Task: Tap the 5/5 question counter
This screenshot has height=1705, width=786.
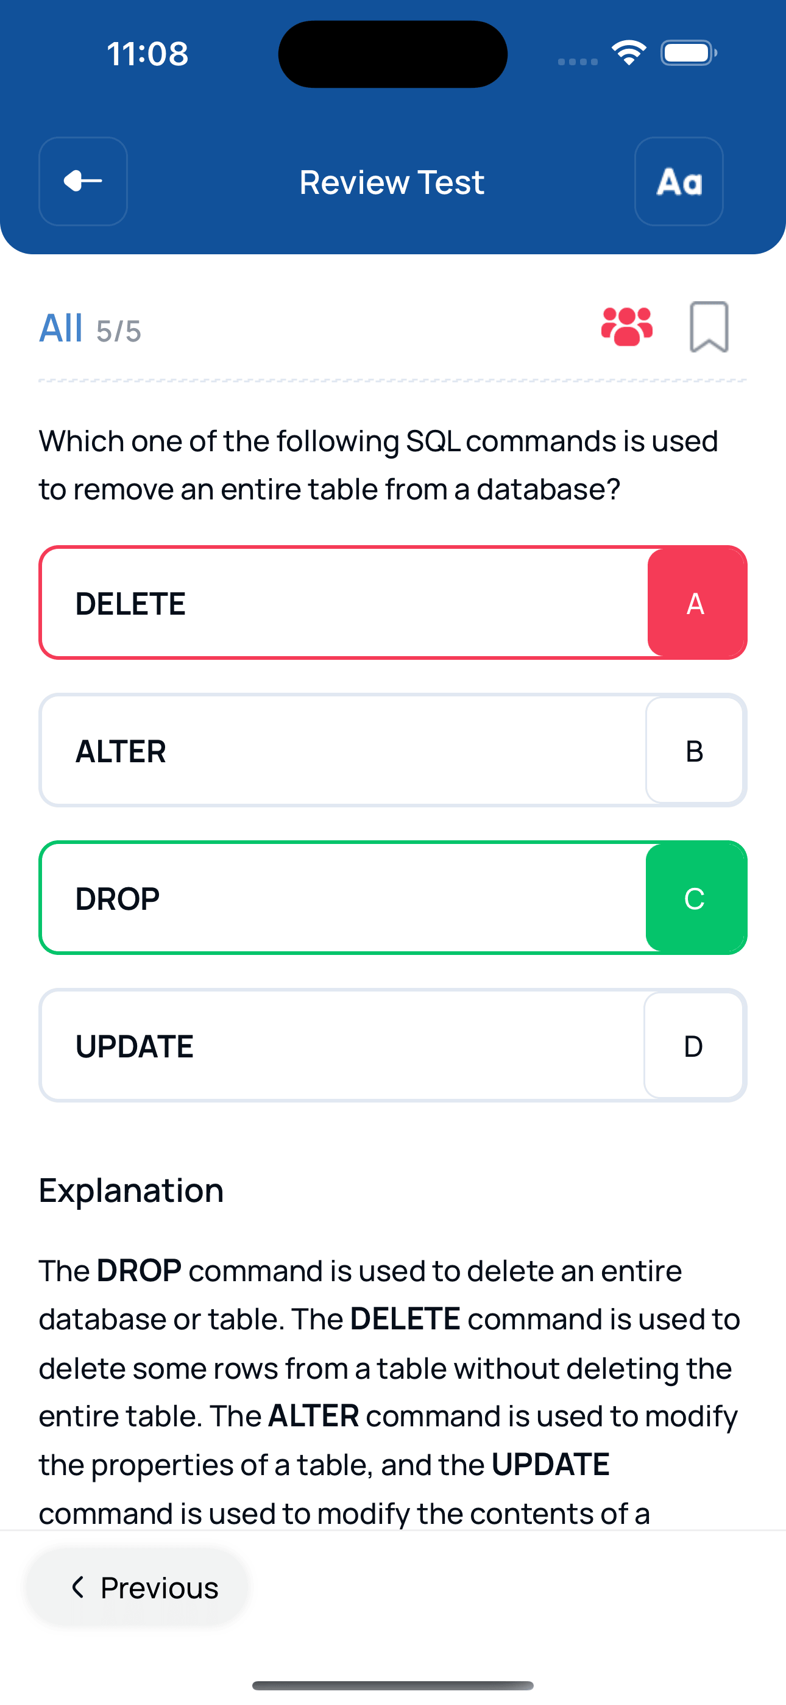Action: click(x=119, y=332)
